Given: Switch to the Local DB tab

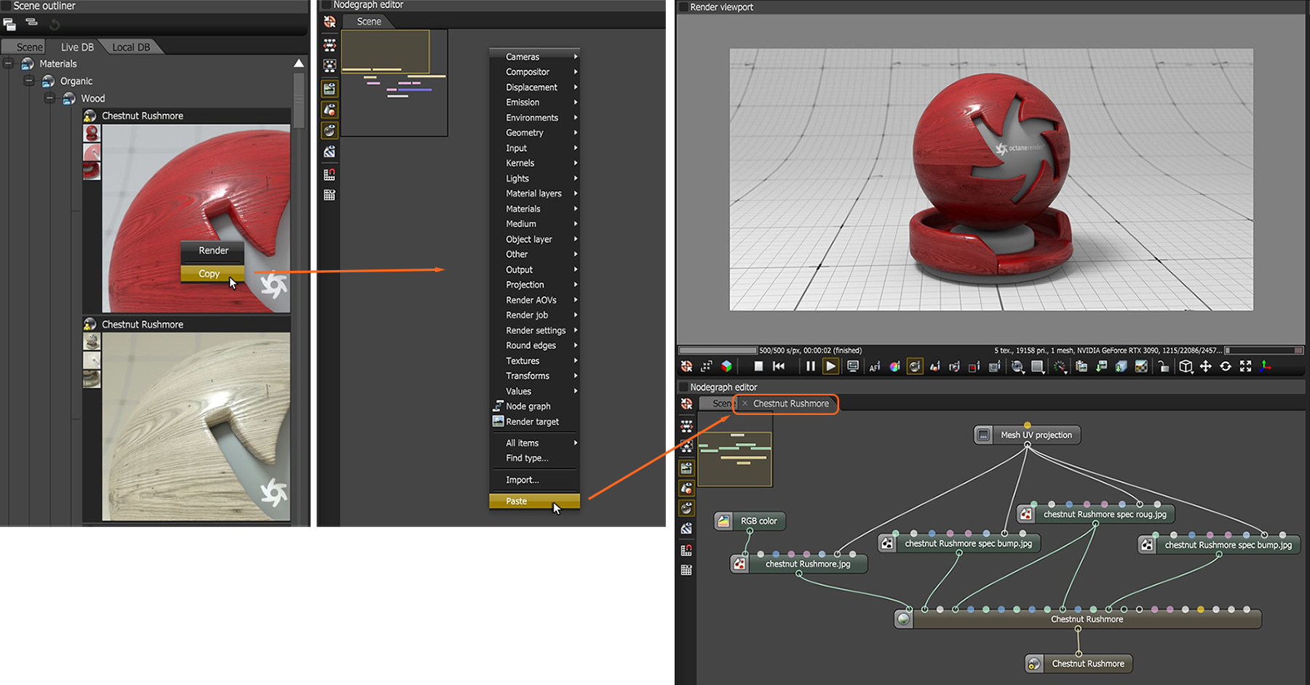Looking at the screenshot, I should (131, 47).
